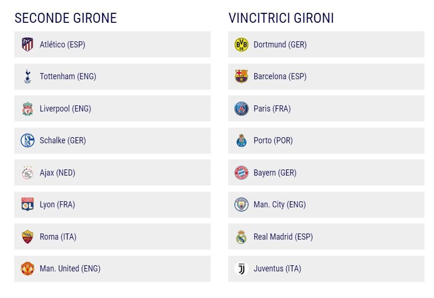
Task: Click the Tottenham cockerel crest
Action: tap(28, 76)
